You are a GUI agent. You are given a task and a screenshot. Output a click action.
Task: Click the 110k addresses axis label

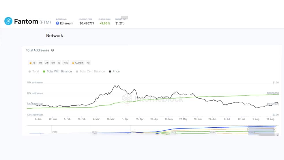coord(35,93)
